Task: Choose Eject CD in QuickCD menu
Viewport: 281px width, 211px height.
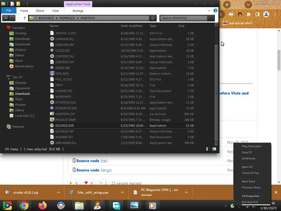Action: 247,167
